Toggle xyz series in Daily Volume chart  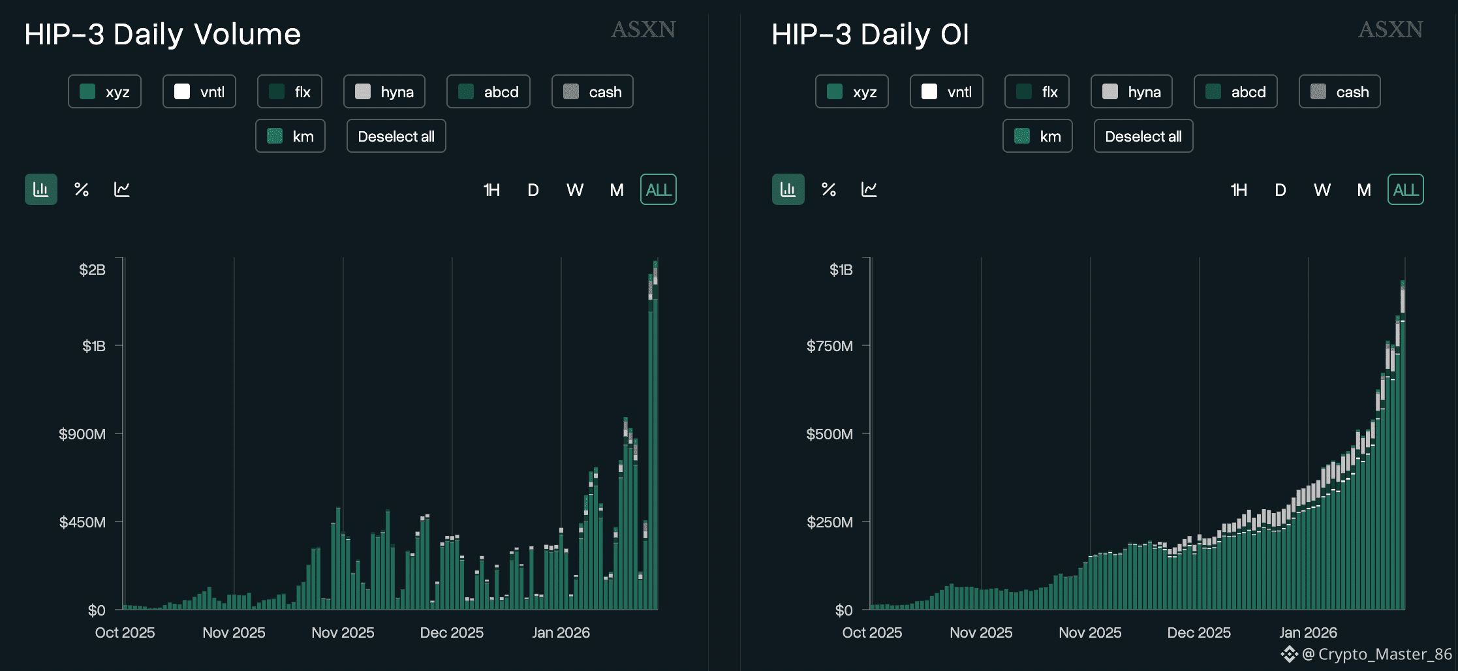104,91
